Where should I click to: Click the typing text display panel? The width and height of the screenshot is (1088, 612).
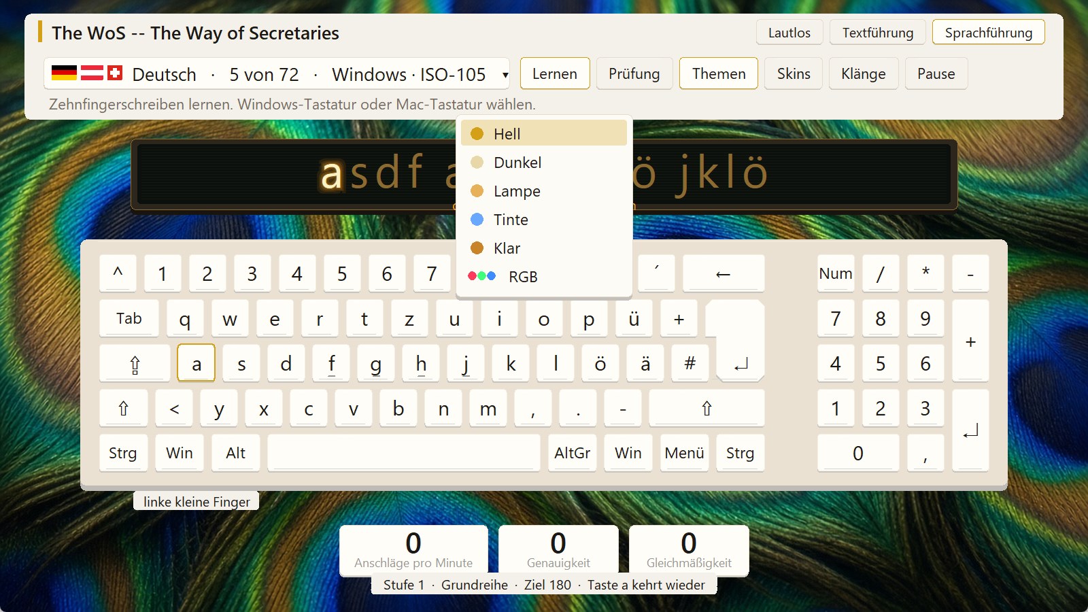tap(544, 175)
